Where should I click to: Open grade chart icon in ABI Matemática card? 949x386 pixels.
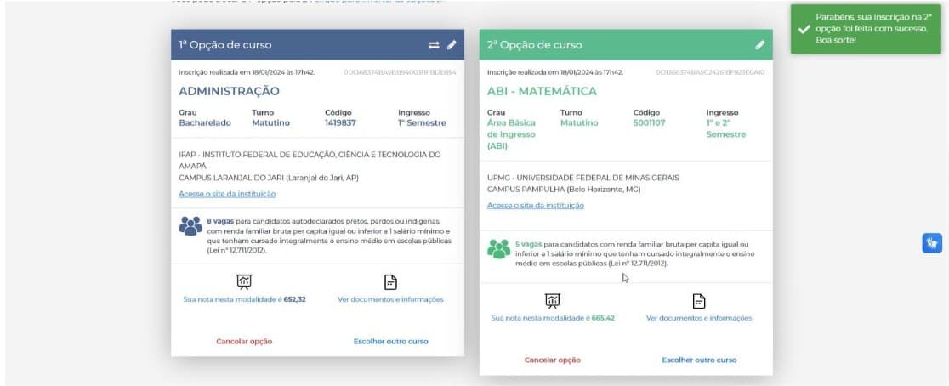click(x=553, y=301)
